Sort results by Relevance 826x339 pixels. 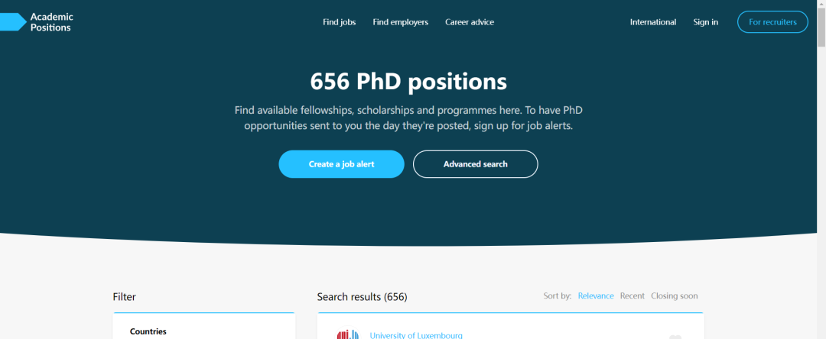595,295
